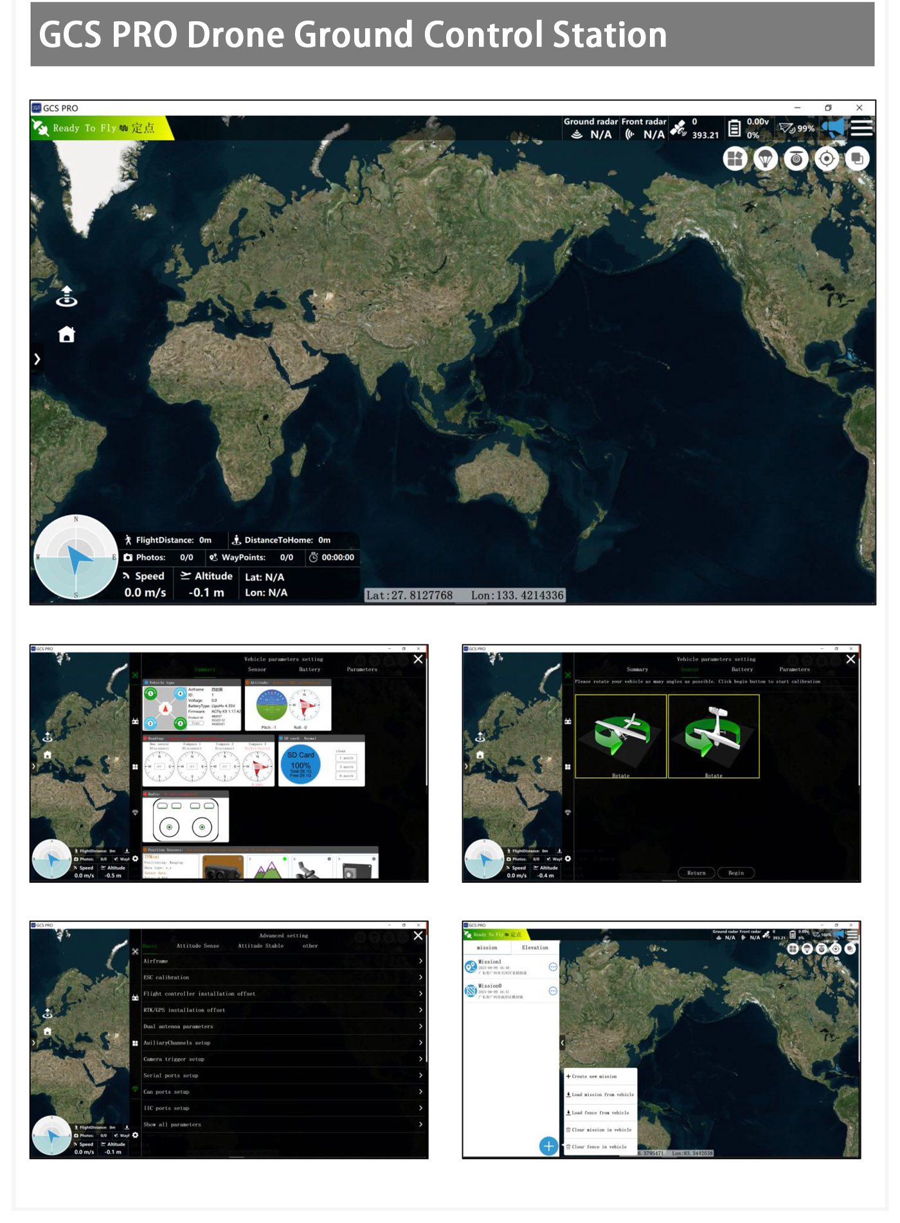Select horizontal Rotate airplane thumbnail
This screenshot has height=1223, width=900.
(620, 736)
